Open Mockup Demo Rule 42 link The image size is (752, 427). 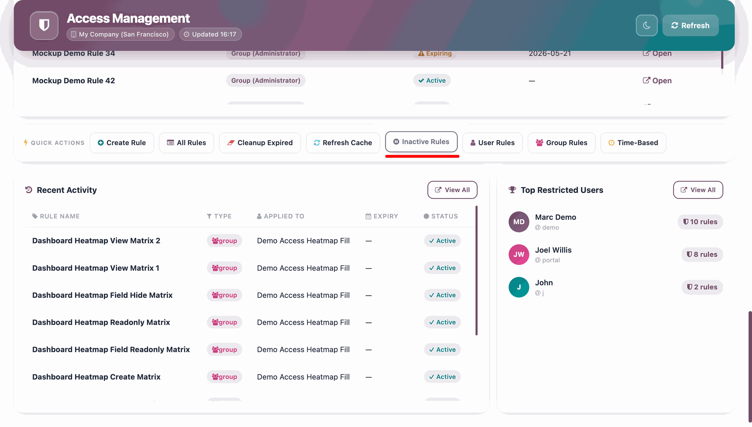657,81
